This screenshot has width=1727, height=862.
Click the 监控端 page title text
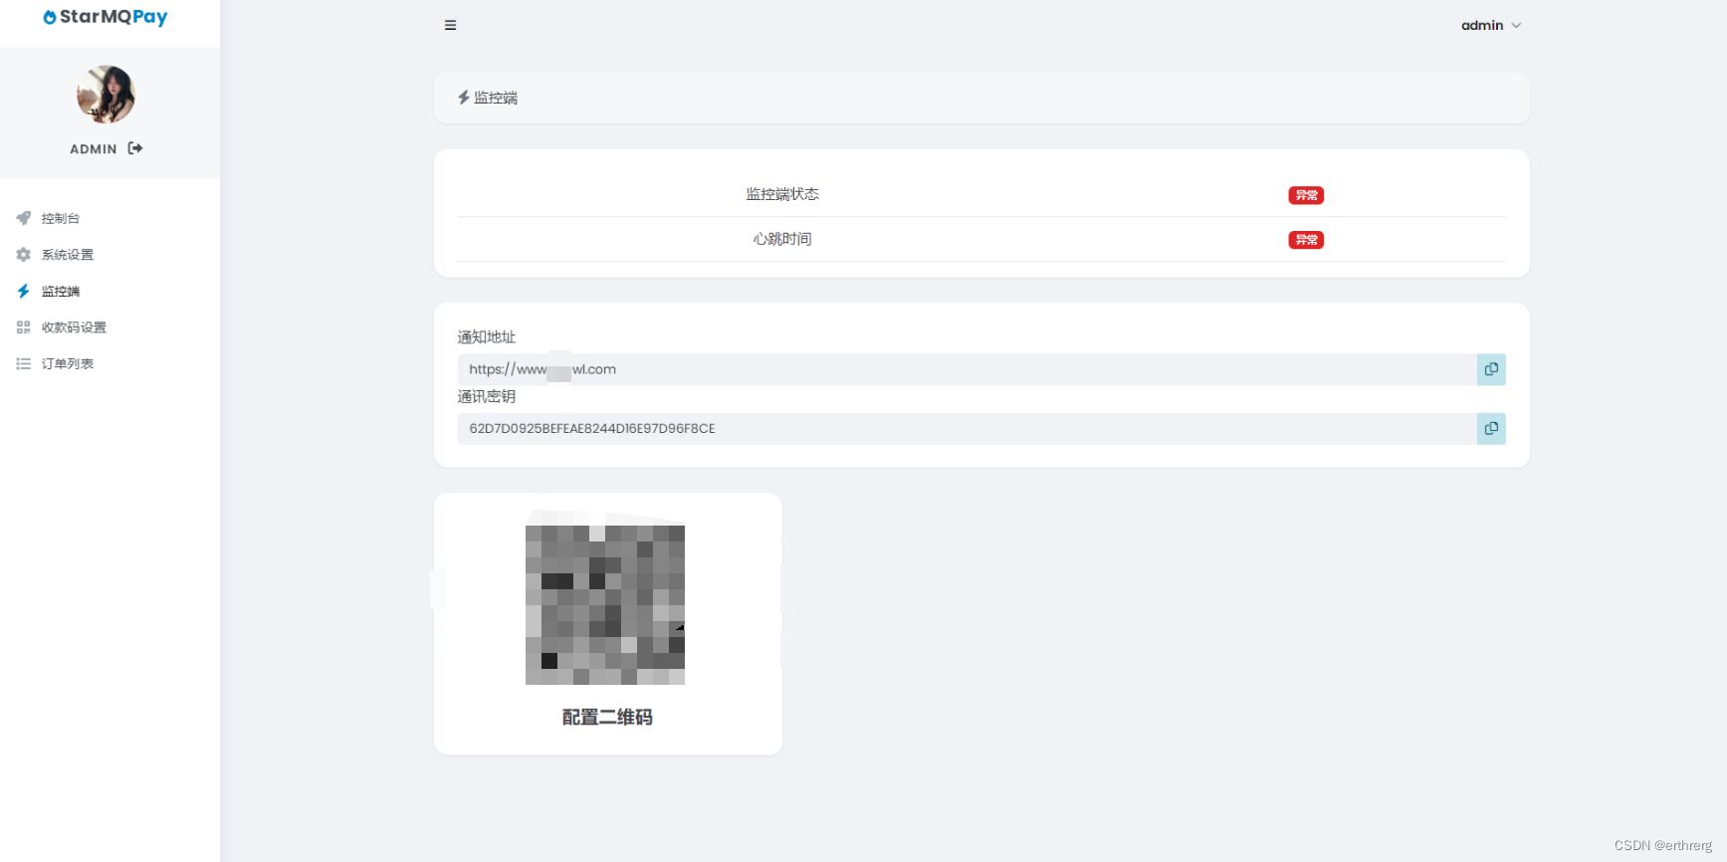496,98
